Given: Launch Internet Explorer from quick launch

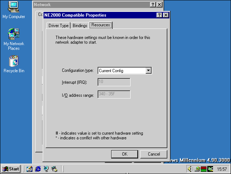Looking at the screenshot, I should point(38,169).
